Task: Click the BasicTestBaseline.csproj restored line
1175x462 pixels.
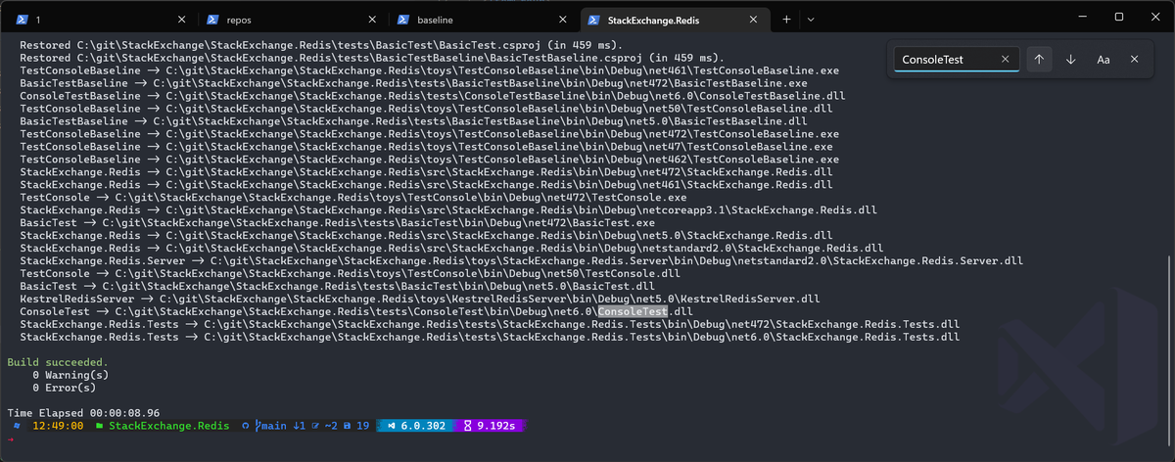Action: 372,58
